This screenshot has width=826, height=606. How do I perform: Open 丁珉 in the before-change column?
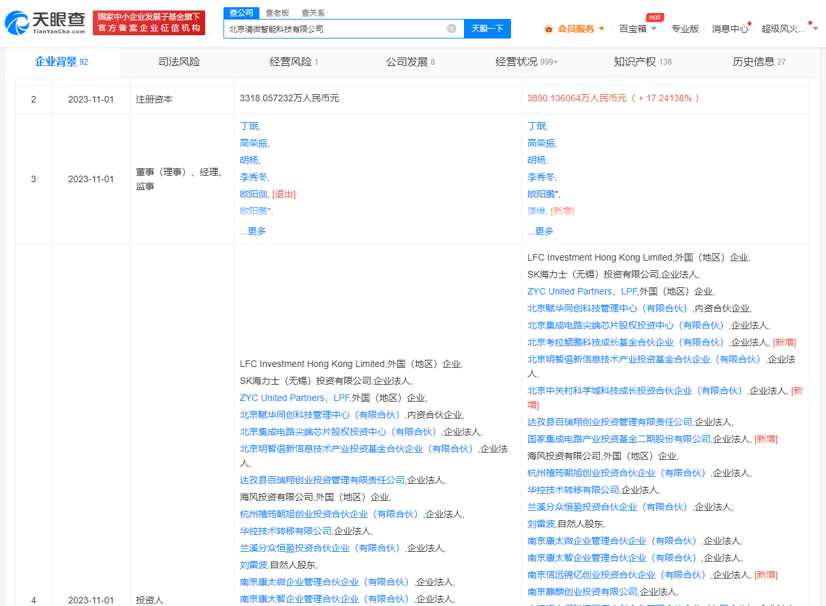(249, 126)
